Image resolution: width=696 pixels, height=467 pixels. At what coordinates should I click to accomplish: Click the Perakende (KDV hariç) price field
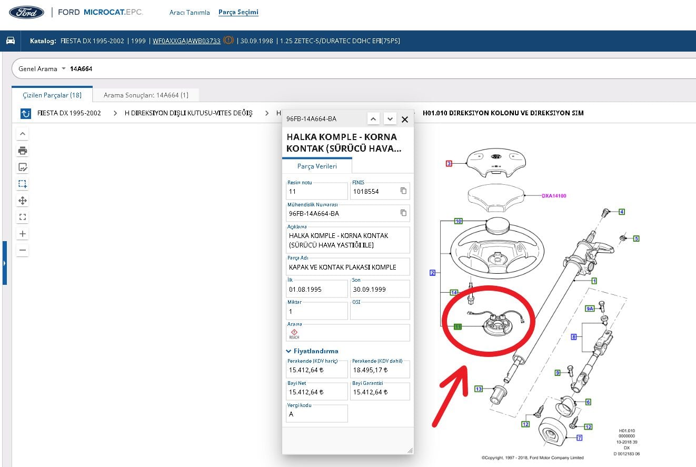click(x=317, y=369)
